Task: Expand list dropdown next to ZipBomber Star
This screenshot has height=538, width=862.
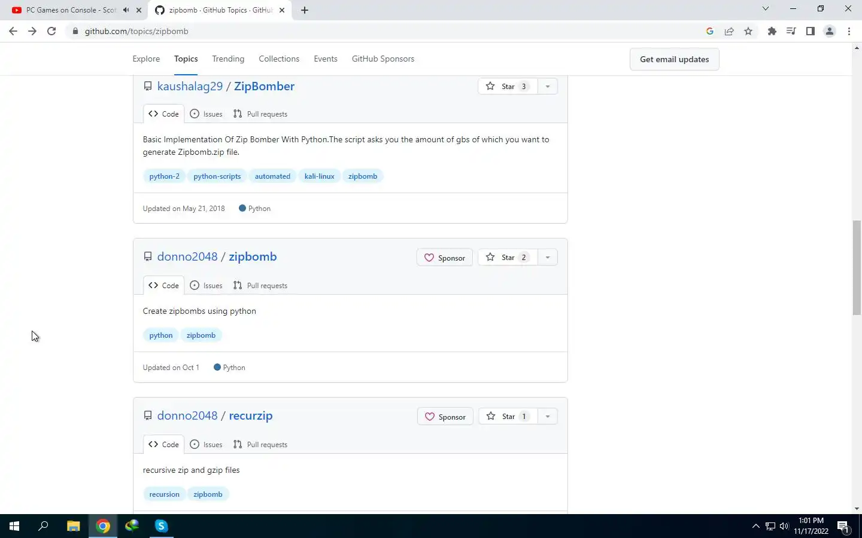Action: pos(548,86)
